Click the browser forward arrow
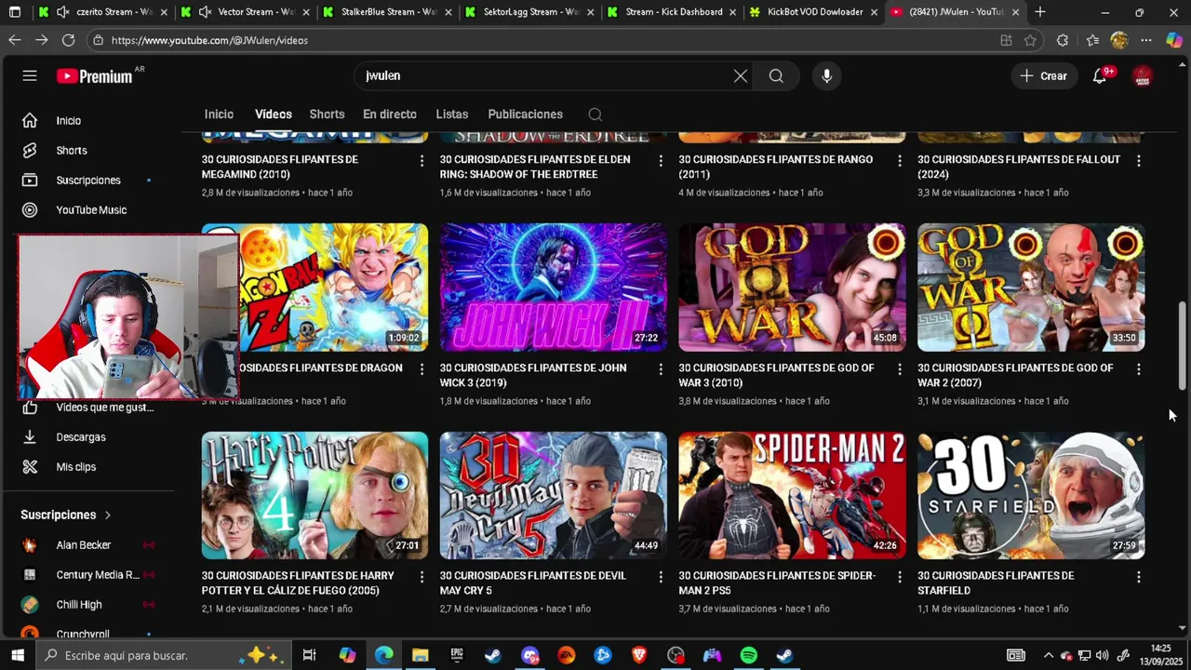The width and height of the screenshot is (1191, 670). tap(41, 40)
